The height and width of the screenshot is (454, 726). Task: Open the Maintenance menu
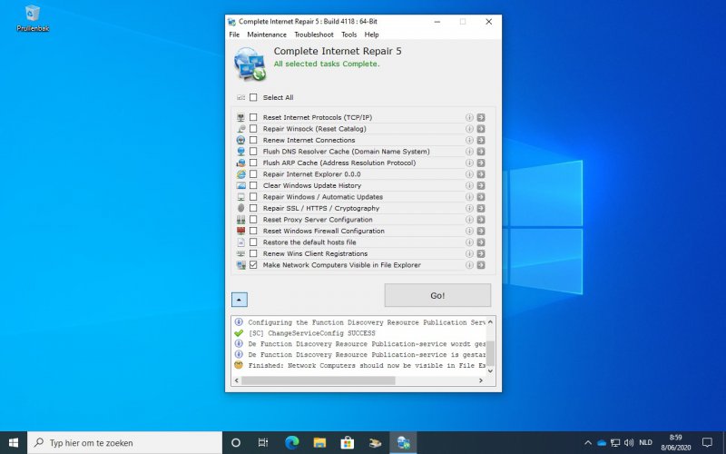[x=267, y=35]
